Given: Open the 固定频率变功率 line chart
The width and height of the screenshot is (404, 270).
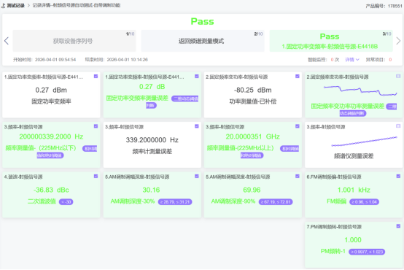Looking at the screenshot, I should click(x=360, y=90).
